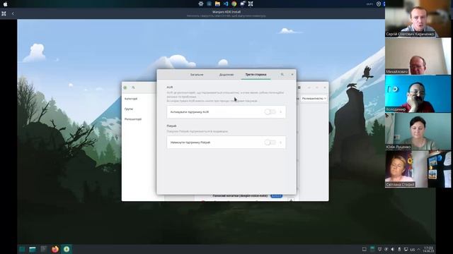Select the Третя сторона tab

click(x=256, y=75)
